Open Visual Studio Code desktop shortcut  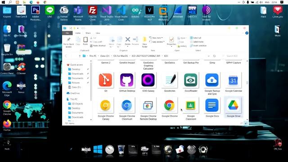point(121,13)
